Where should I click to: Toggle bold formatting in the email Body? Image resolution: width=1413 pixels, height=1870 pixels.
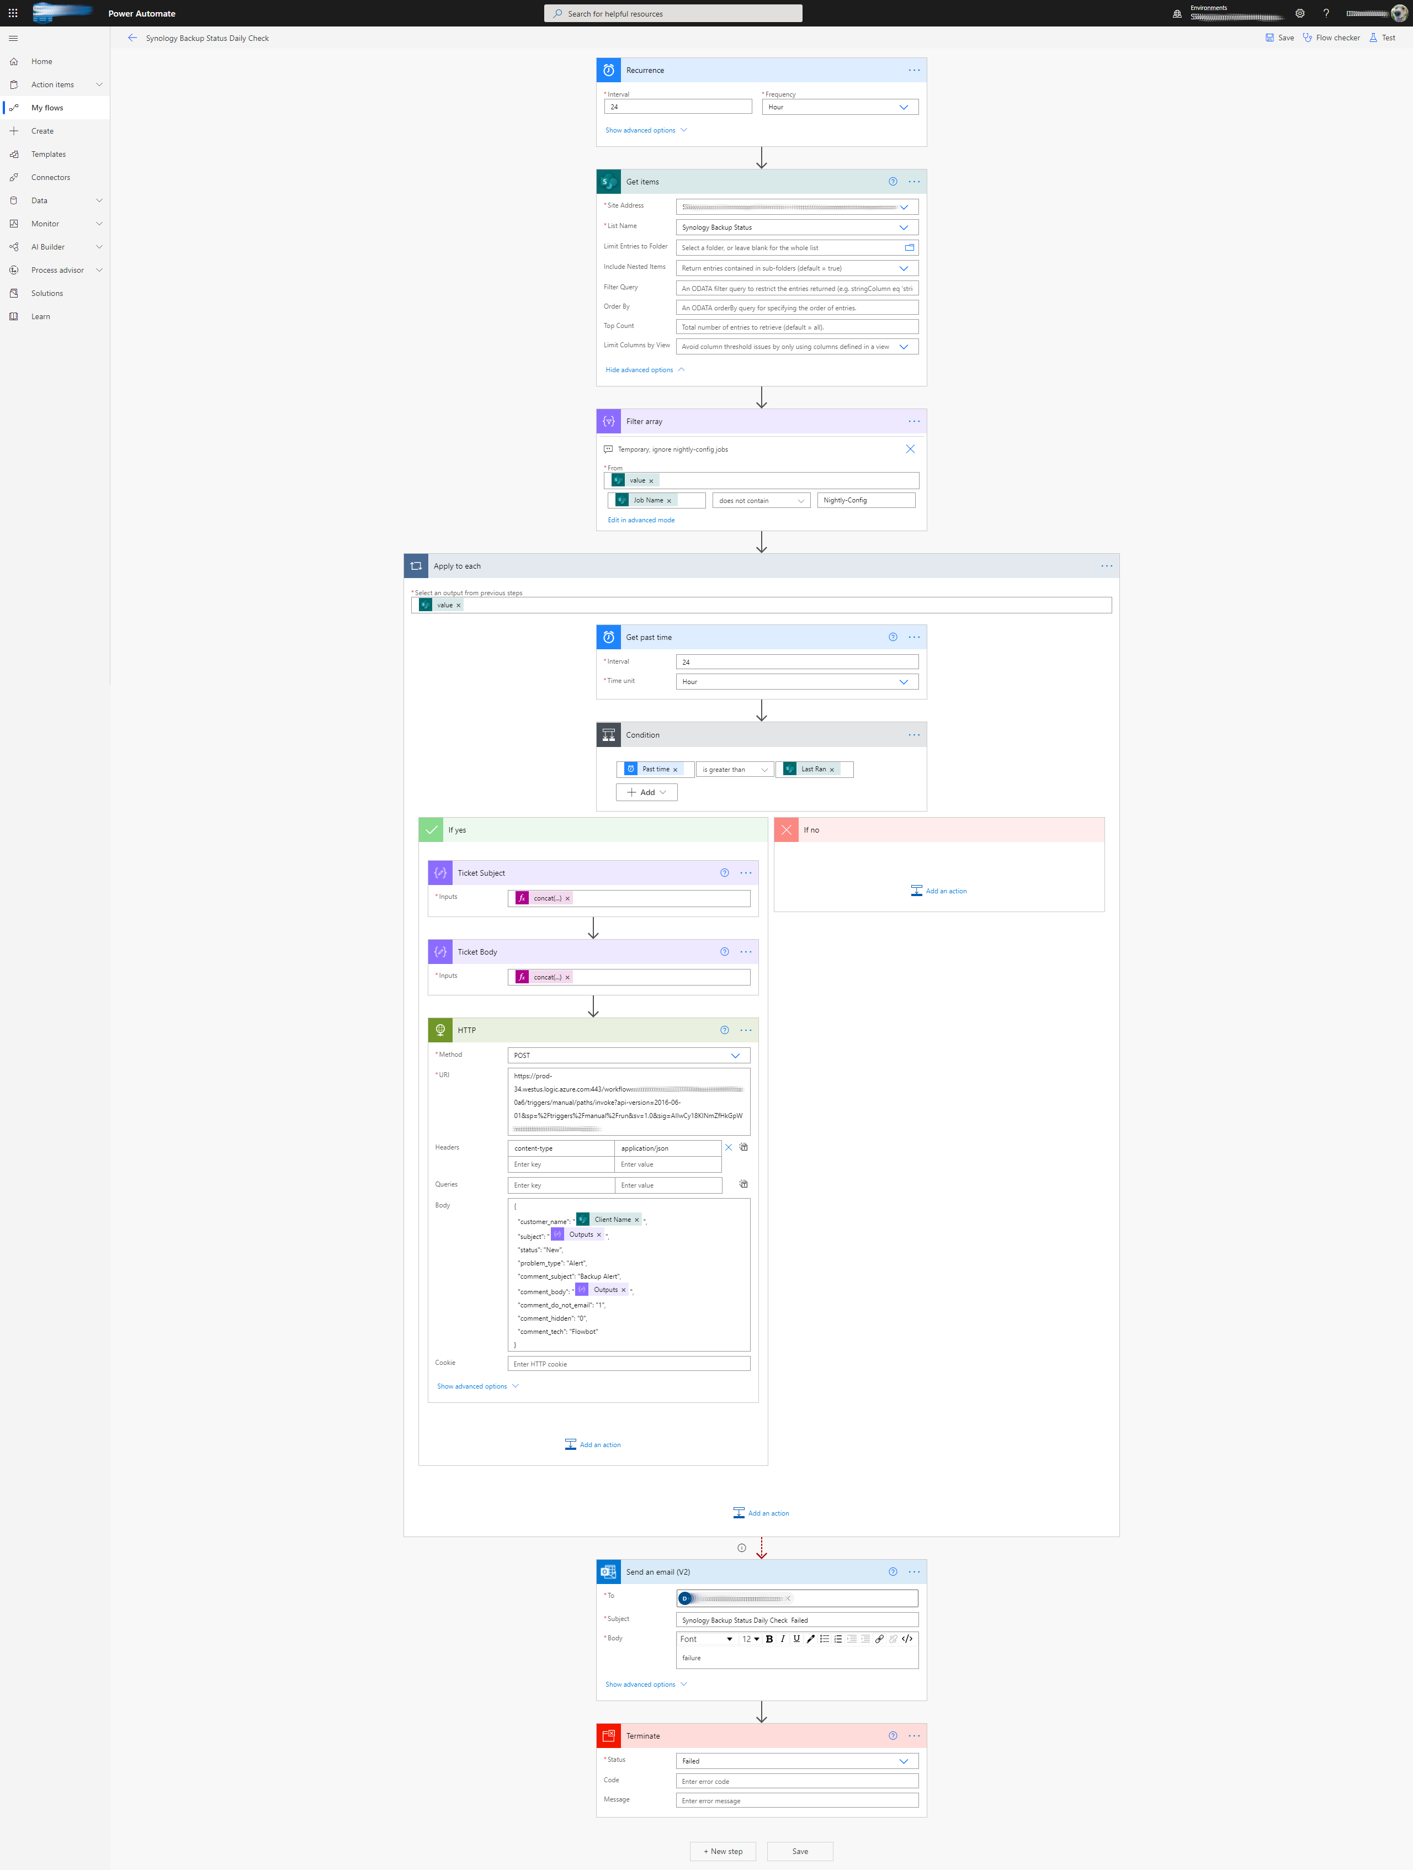click(770, 1639)
